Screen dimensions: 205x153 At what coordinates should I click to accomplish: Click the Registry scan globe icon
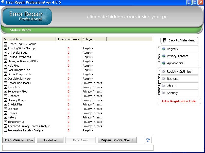point(164,49)
